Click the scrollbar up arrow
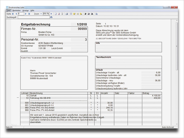This screenshot has height=138, width=184. click(x=177, y=20)
